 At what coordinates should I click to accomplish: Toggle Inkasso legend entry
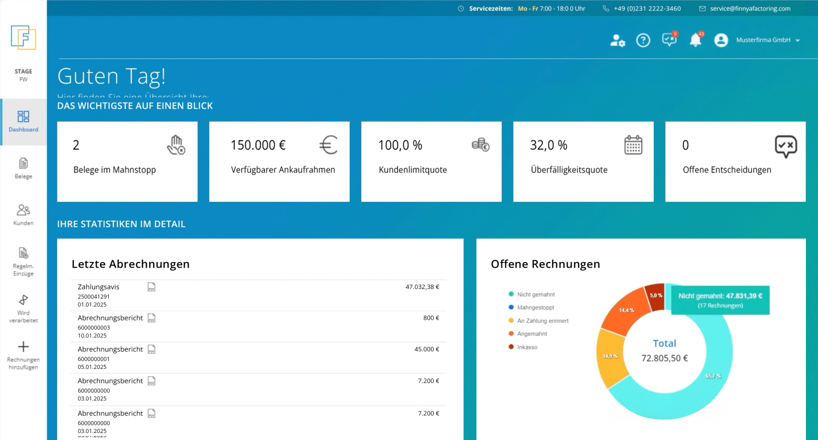pyautogui.click(x=523, y=347)
